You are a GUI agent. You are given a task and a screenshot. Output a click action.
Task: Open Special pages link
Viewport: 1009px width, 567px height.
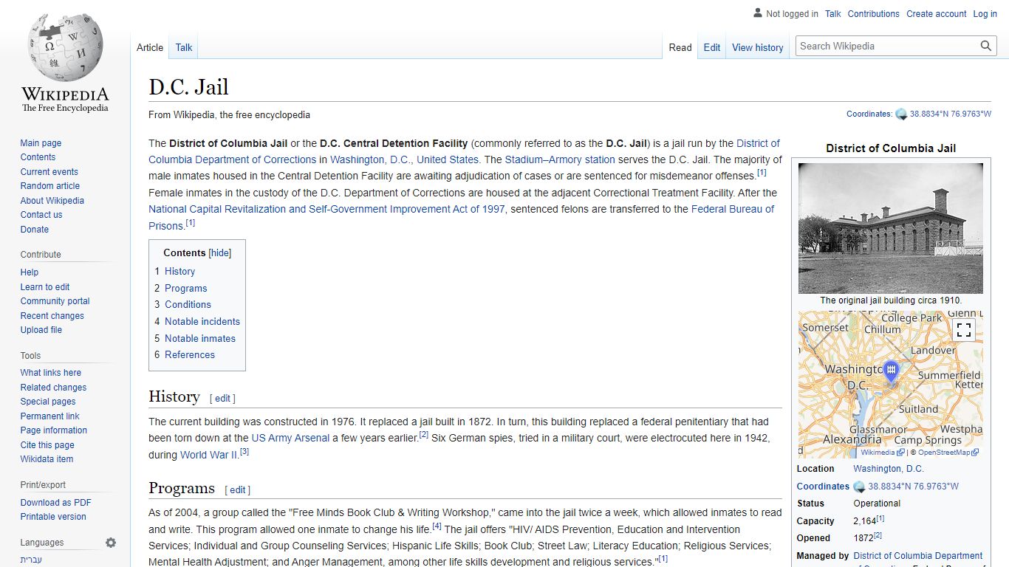point(48,402)
